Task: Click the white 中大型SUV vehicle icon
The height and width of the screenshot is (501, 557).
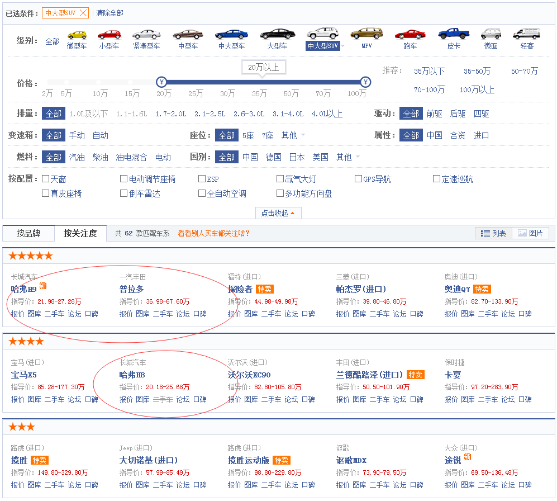Action: (x=322, y=34)
